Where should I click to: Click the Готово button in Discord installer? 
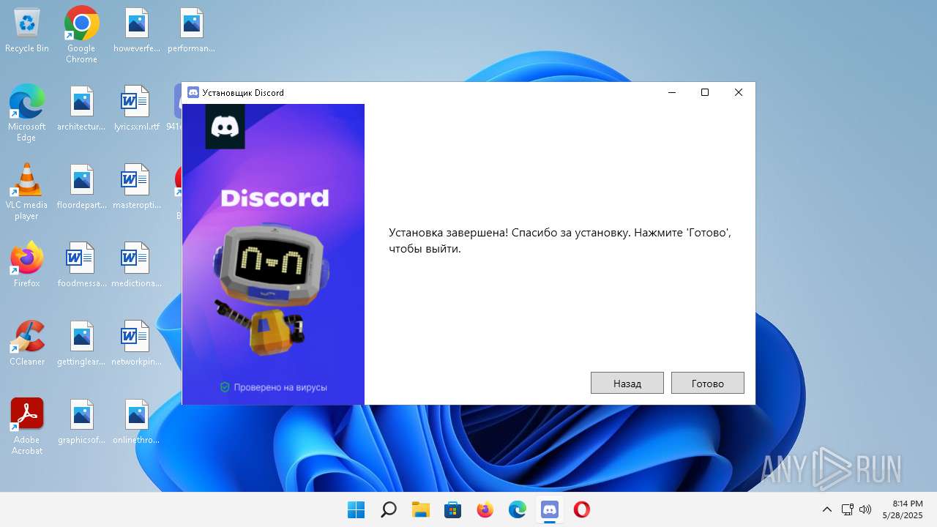(x=707, y=383)
